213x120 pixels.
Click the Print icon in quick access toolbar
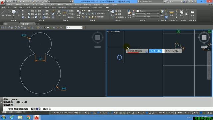21,2
